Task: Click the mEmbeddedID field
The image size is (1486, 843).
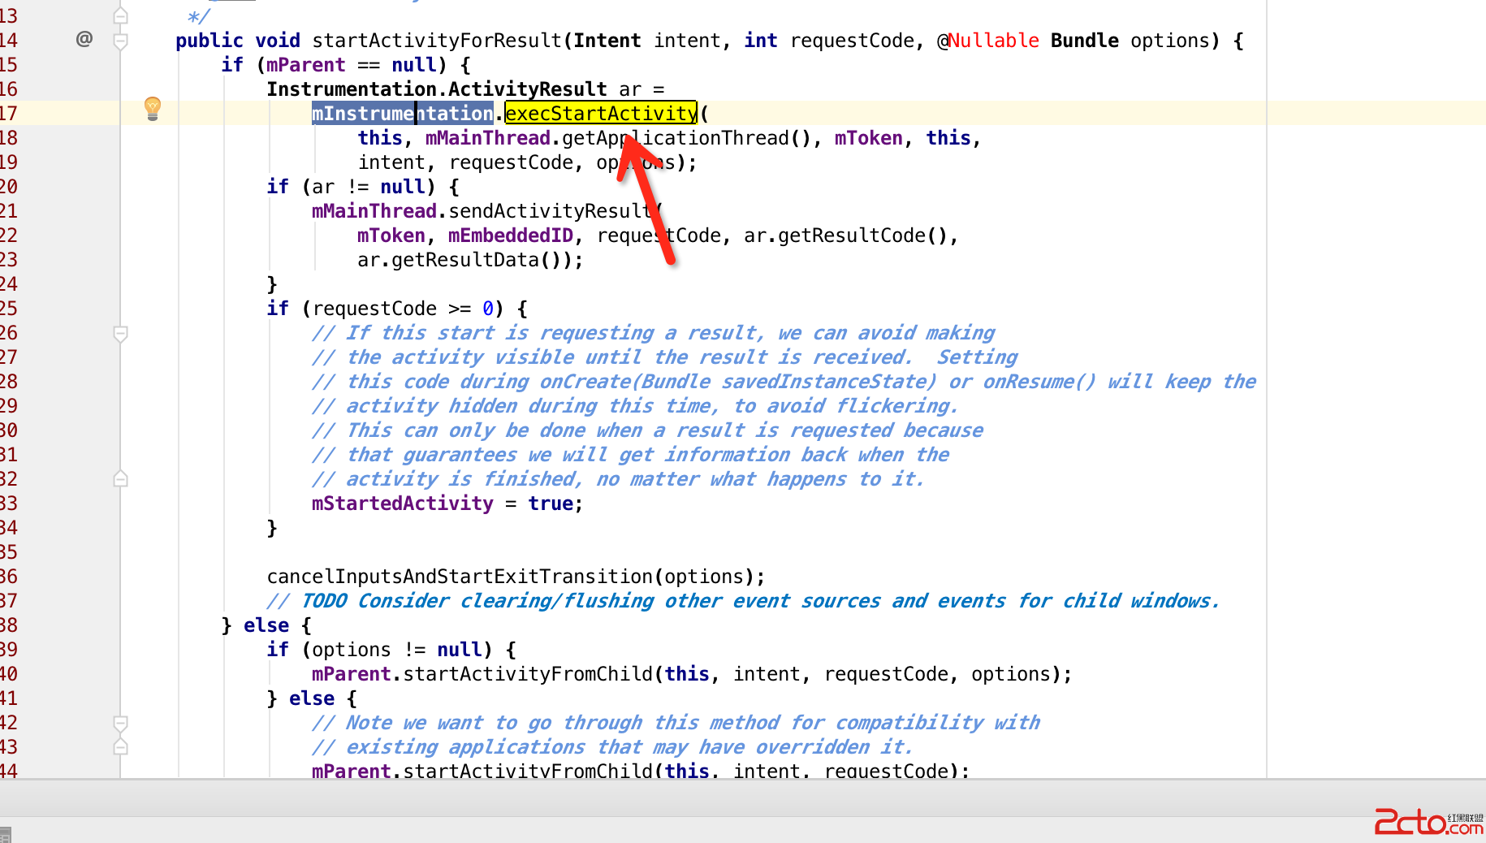Action: click(x=511, y=236)
